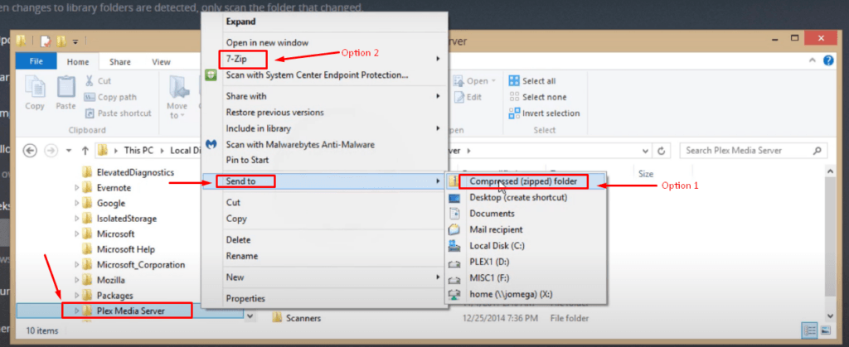Screen dimensions: 849x347
Task: Open the File tab
Action: click(36, 61)
